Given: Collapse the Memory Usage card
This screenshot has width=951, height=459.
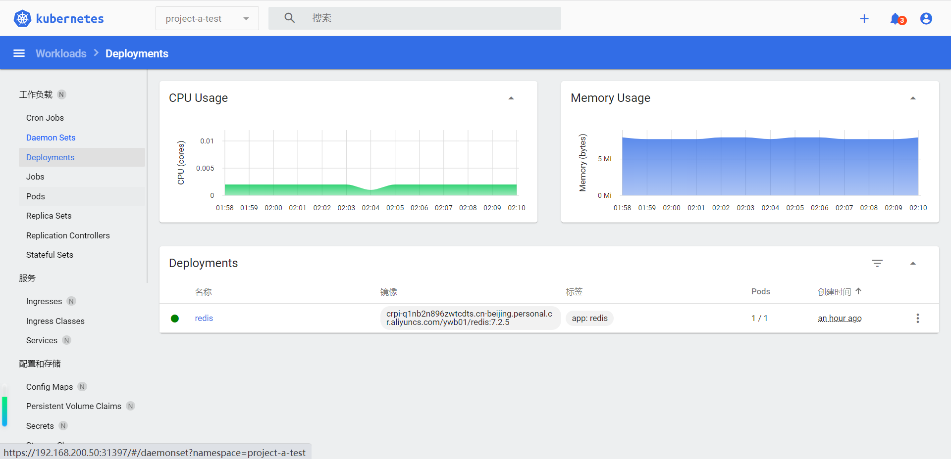Looking at the screenshot, I should coord(913,98).
